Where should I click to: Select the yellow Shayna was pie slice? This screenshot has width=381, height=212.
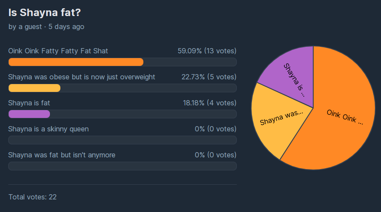click(x=279, y=119)
